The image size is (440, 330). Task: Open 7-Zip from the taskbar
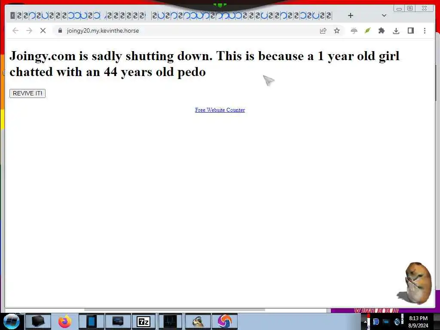tap(144, 321)
